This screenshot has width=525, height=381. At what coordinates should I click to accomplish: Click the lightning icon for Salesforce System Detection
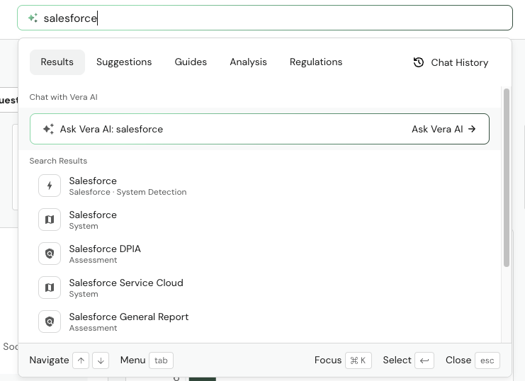[x=50, y=186]
